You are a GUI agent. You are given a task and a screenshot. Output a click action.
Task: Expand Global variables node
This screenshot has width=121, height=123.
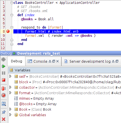[10, 114]
